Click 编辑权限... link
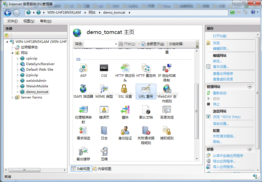Viewport: 262px width, 182px height. [221, 48]
